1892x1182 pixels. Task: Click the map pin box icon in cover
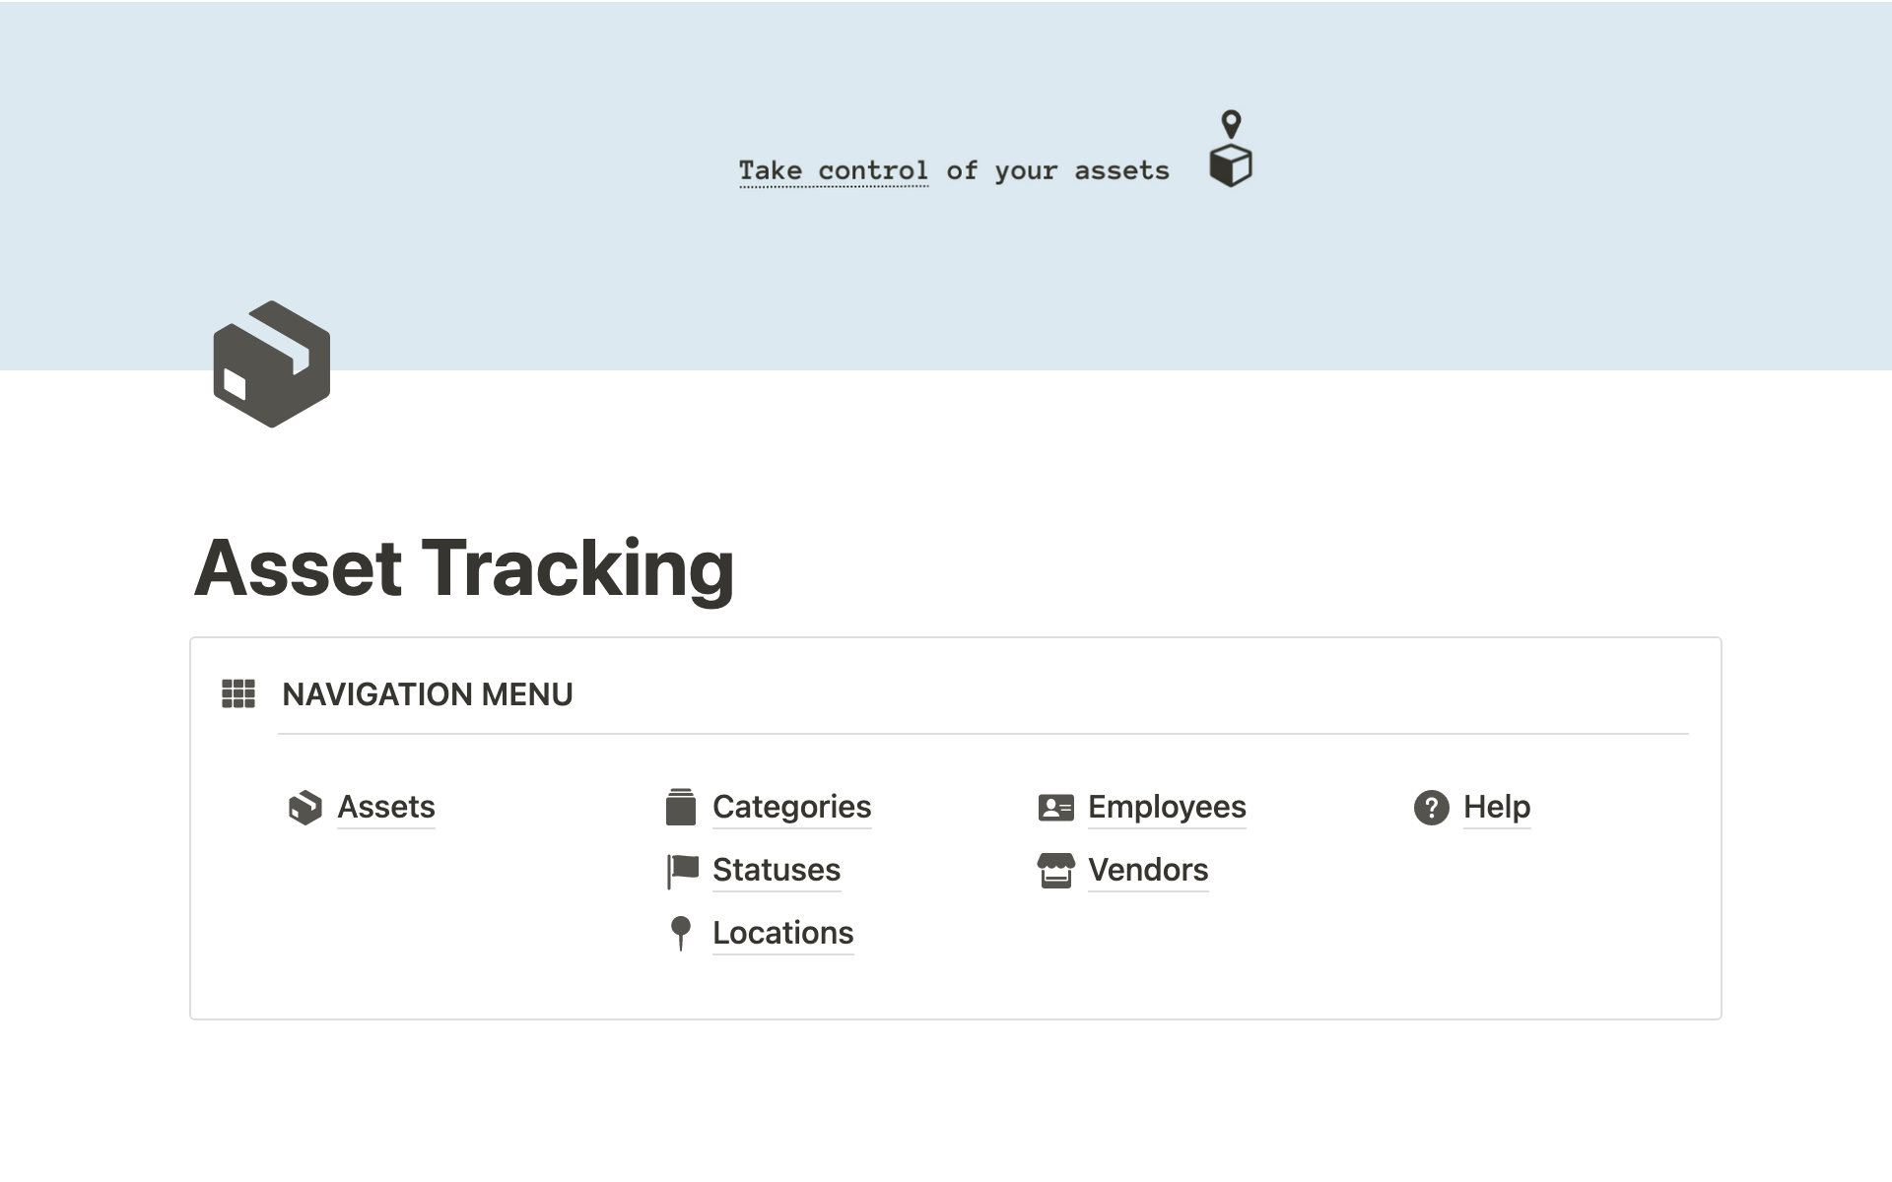click(1230, 149)
